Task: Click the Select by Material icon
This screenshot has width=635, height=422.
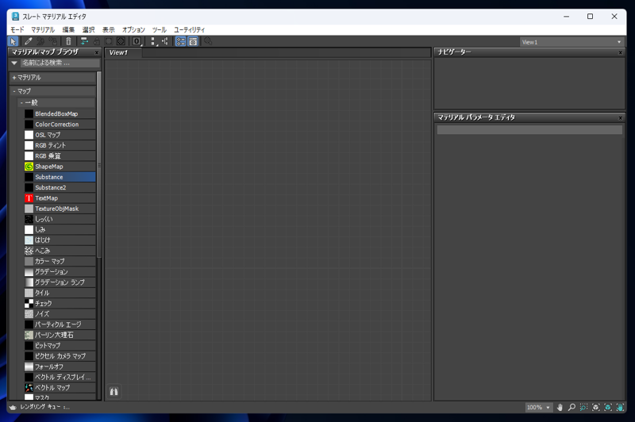Action: [x=208, y=41]
